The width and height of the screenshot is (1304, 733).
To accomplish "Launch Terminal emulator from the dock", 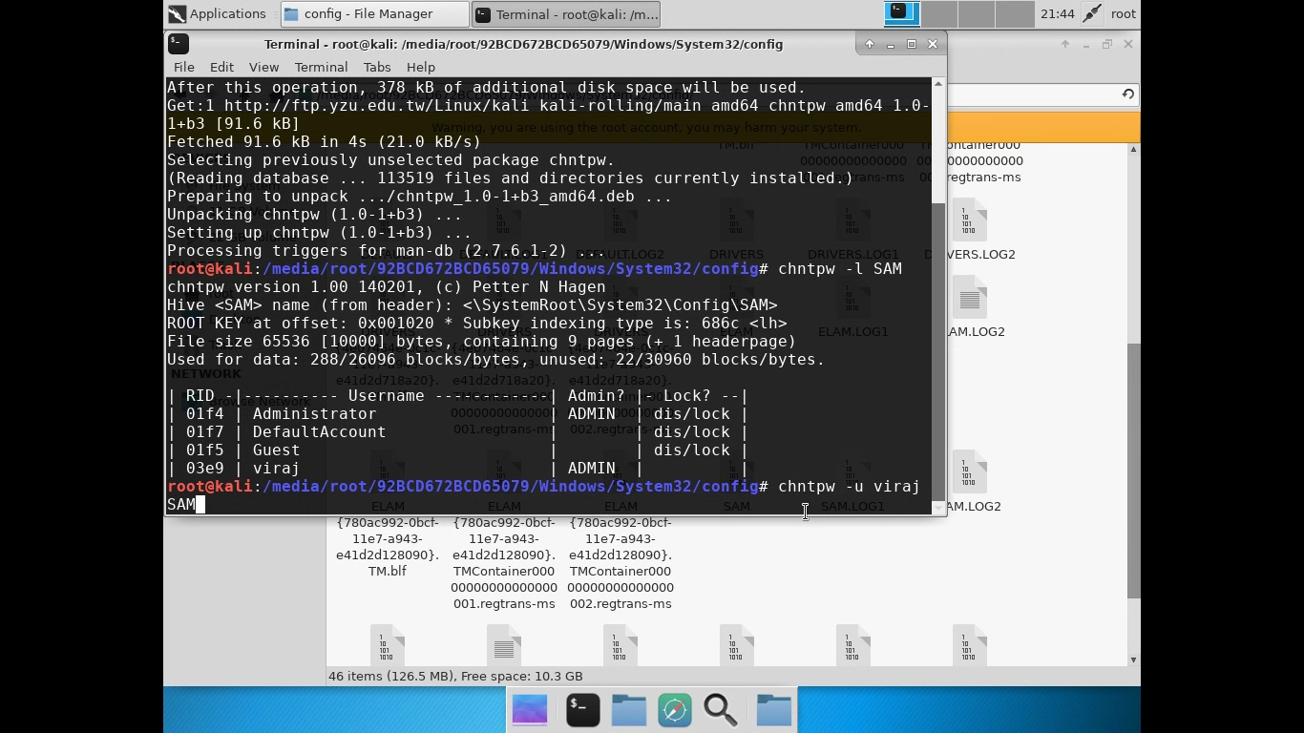I will (x=582, y=710).
